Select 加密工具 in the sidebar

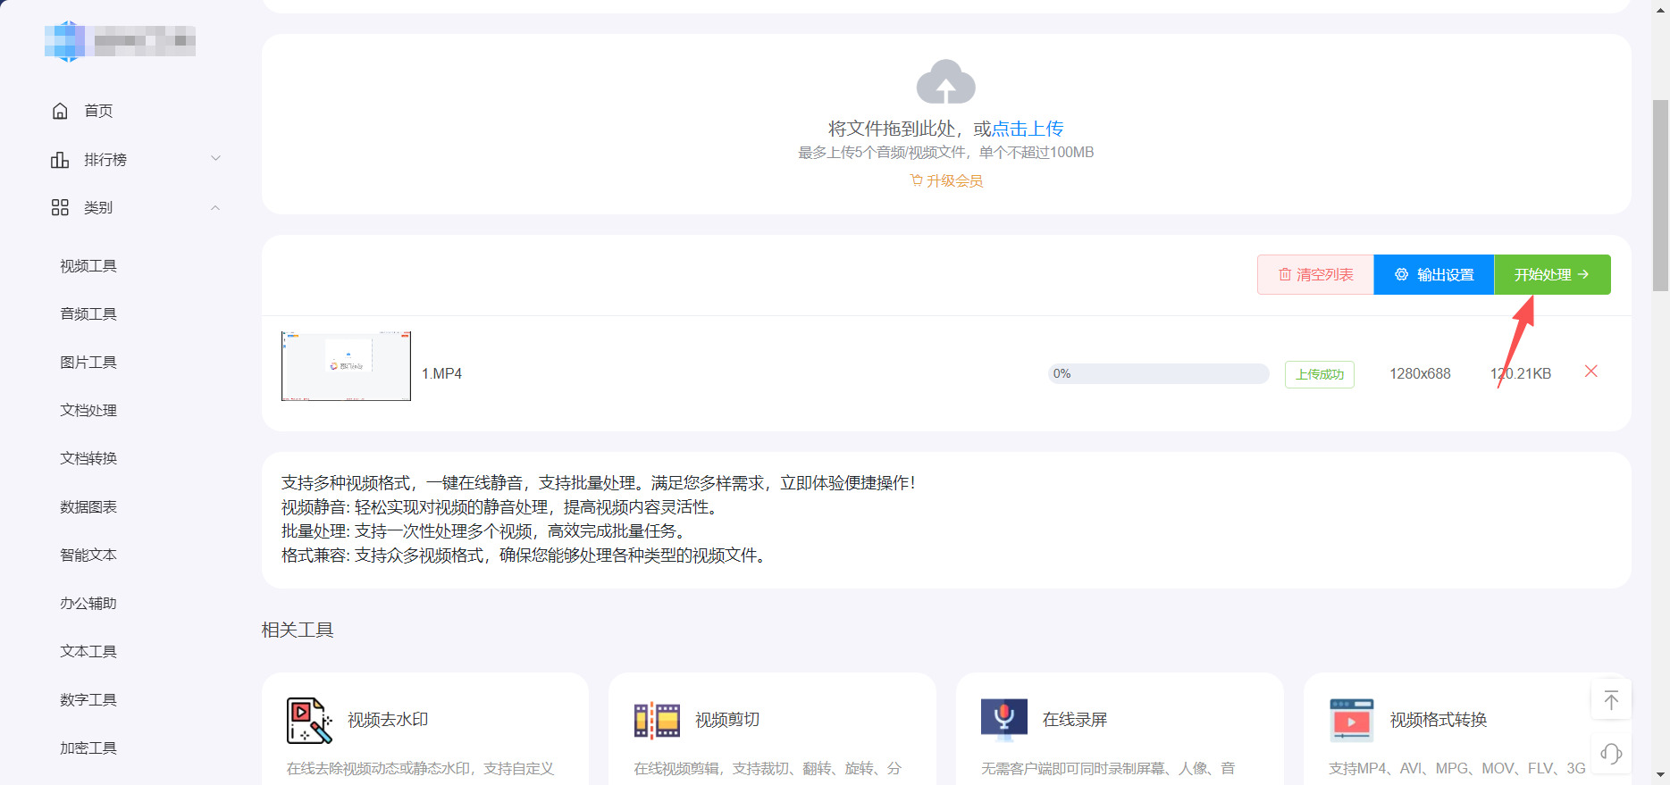(88, 748)
